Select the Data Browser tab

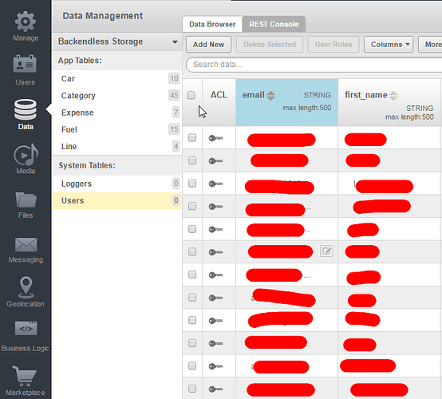tap(212, 24)
